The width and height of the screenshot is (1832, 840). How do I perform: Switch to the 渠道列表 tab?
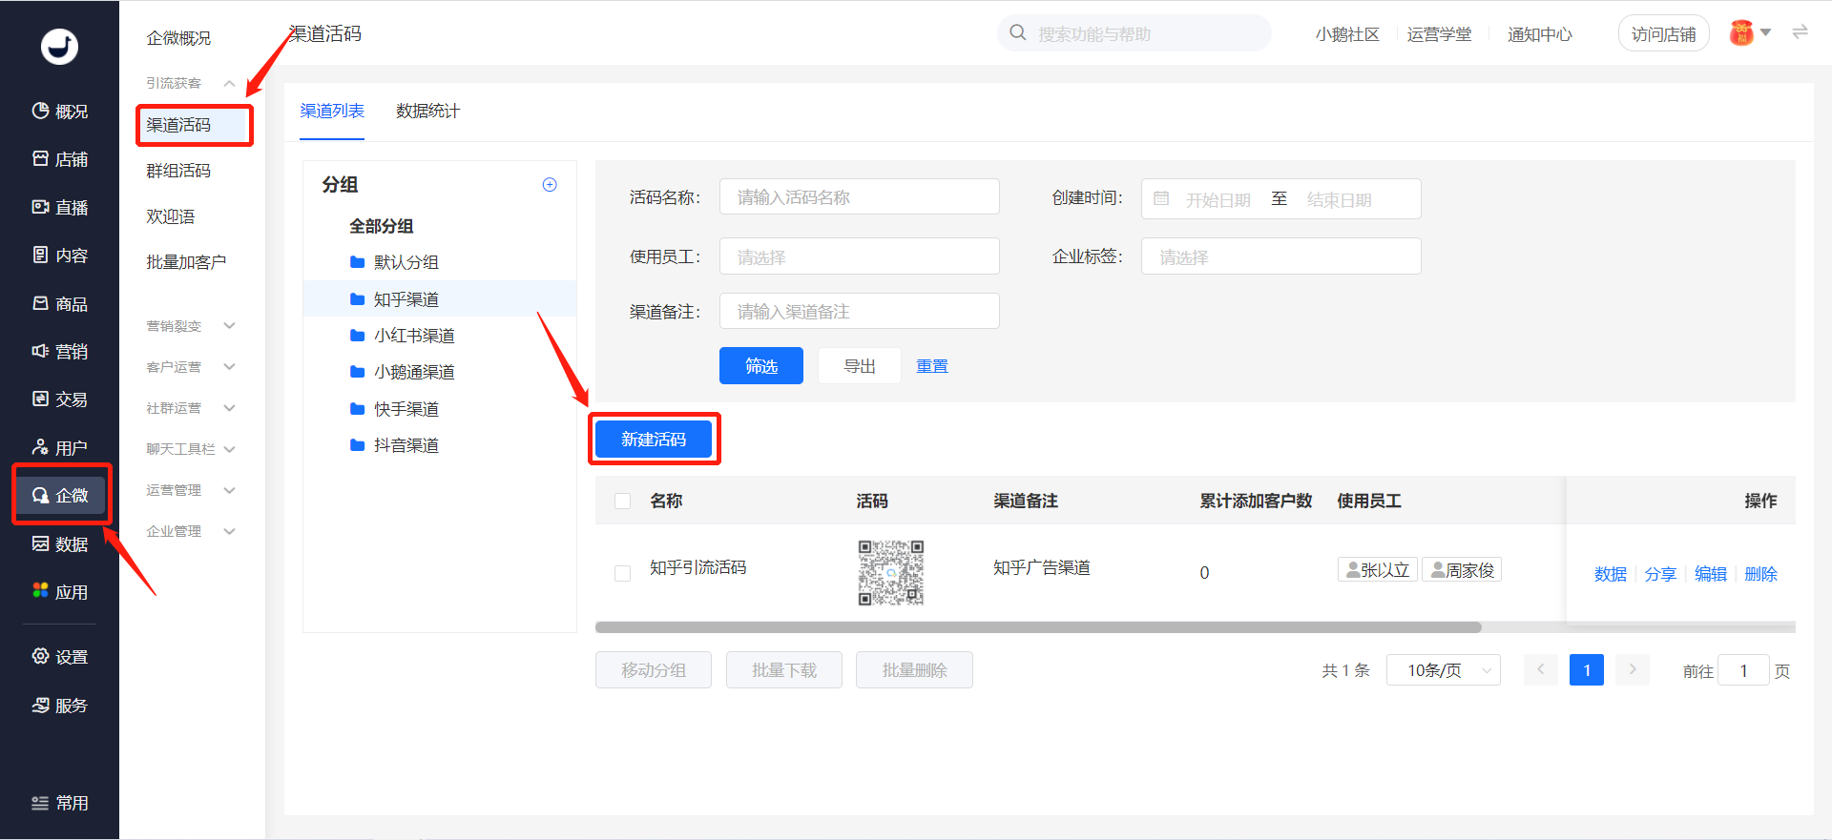coord(332,112)
